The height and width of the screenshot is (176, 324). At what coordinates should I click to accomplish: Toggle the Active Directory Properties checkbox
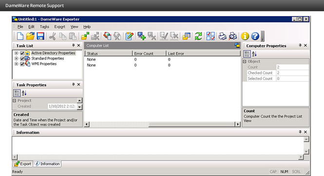pos(22,53)
